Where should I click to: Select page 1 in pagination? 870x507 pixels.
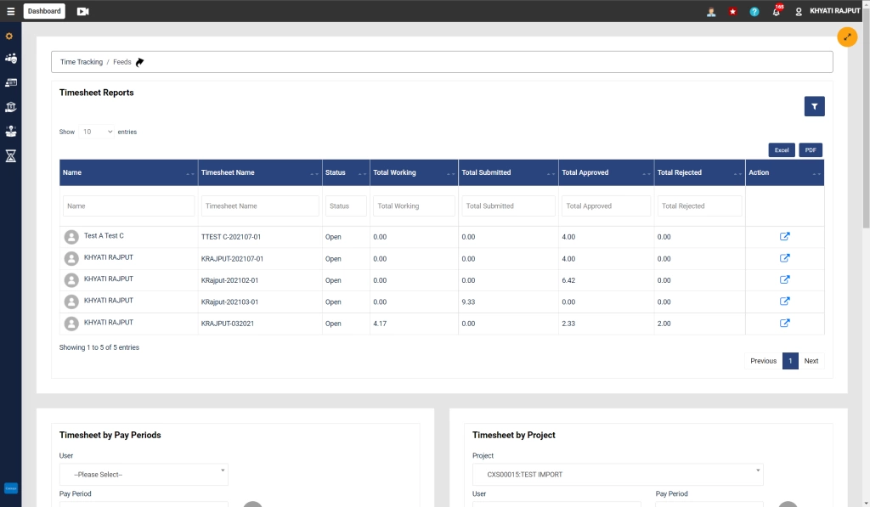coord(790,361)
